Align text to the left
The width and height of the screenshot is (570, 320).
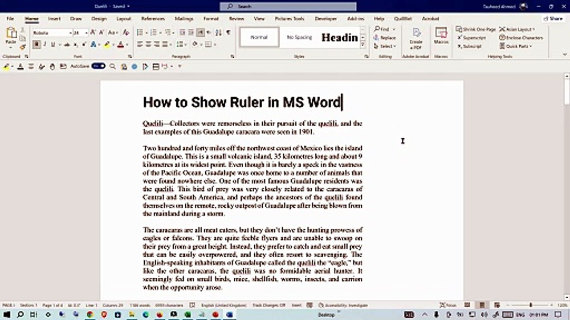140,44
